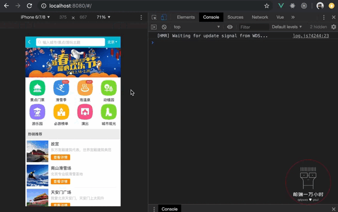Open DevTools customize menu
The image size is (338, 212).
pyautogui.click(x=324, y=17)
